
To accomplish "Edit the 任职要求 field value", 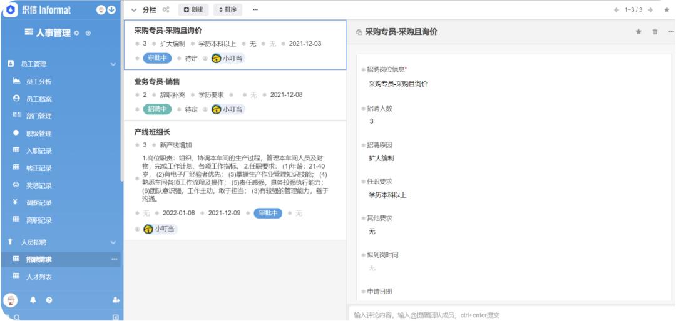I will click(x=387, y=195).
